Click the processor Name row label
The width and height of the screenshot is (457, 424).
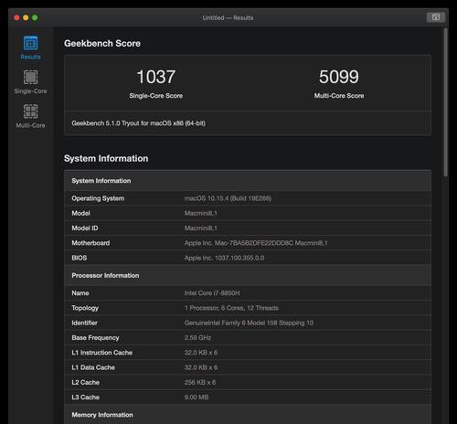[80, 293]
